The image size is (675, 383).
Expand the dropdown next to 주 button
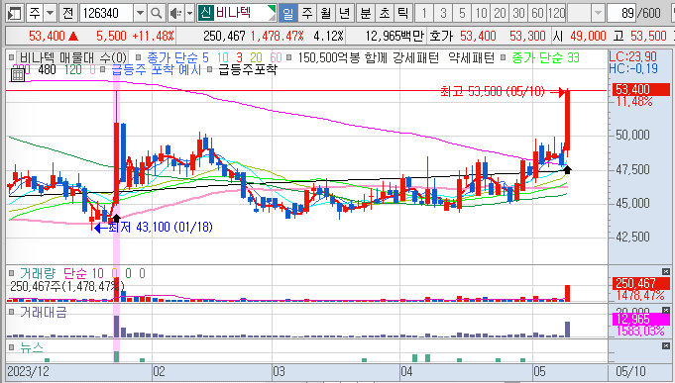tap(51, 13)
